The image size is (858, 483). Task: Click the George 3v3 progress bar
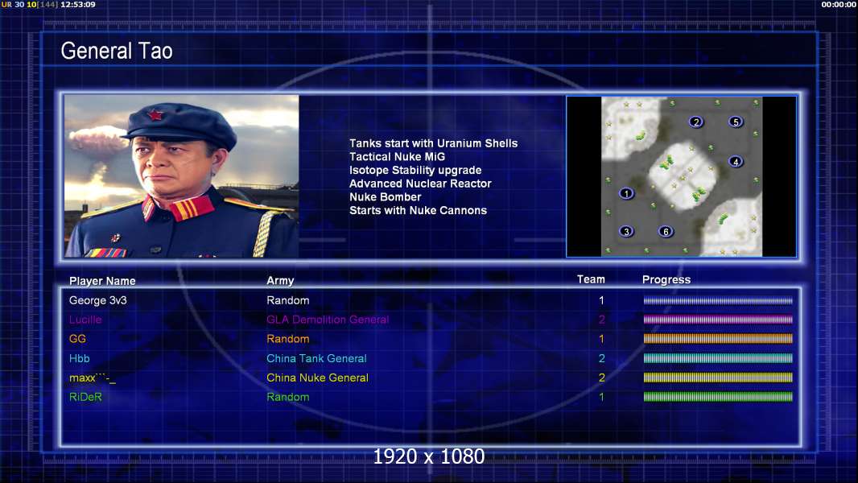tap(718, 300)
